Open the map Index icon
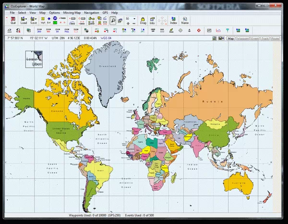288x224 pixels. [174, 20]
